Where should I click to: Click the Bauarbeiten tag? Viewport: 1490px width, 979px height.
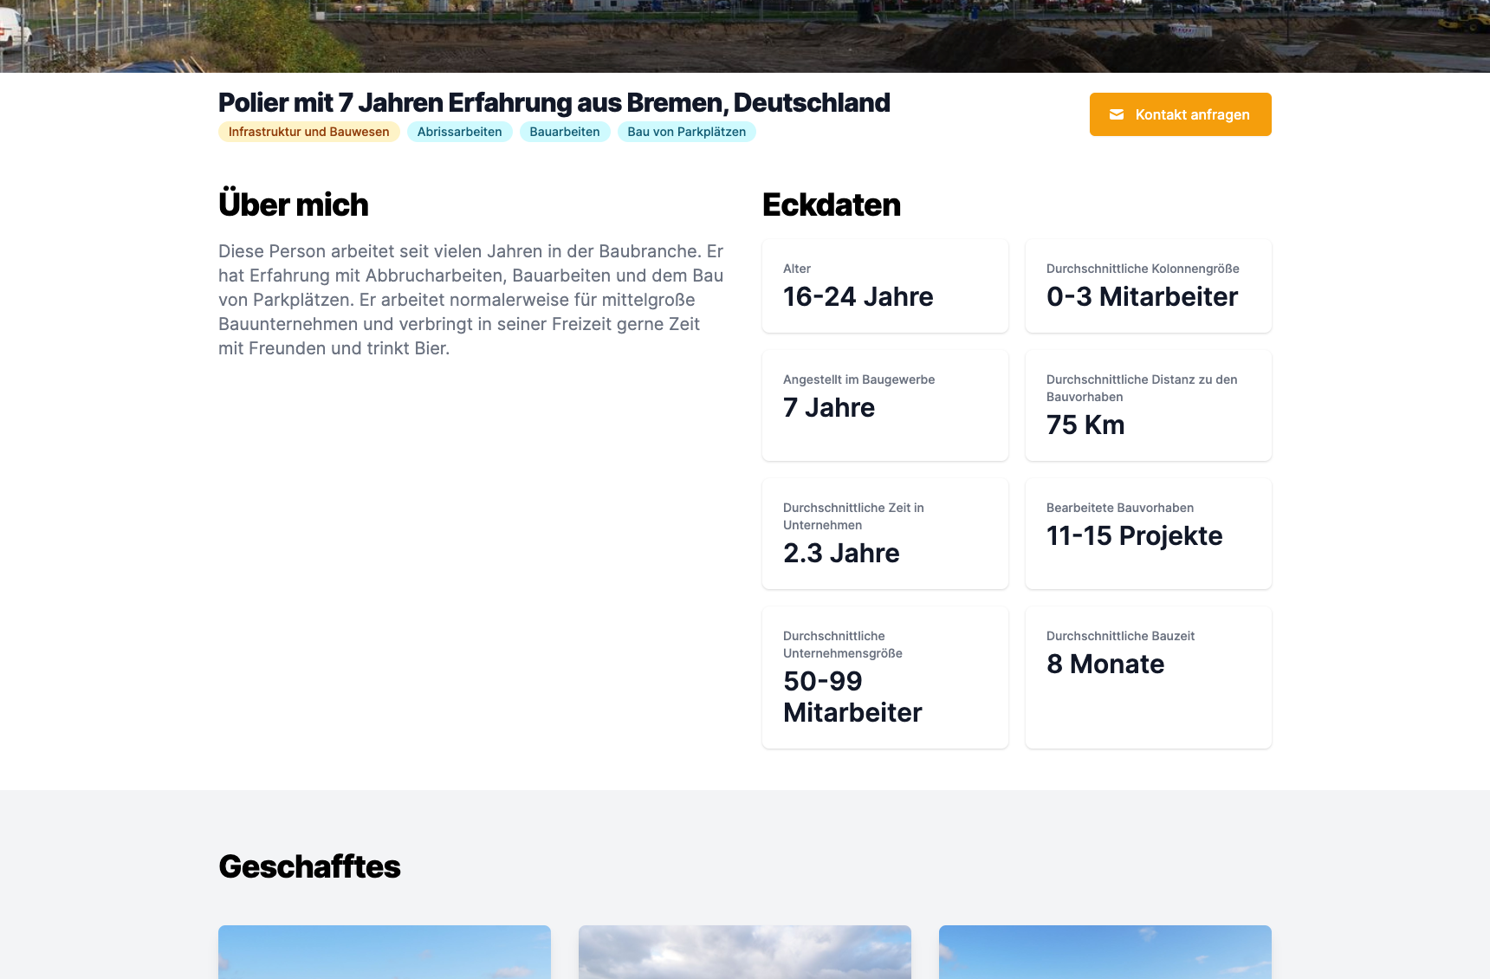[x=565, y=132]
